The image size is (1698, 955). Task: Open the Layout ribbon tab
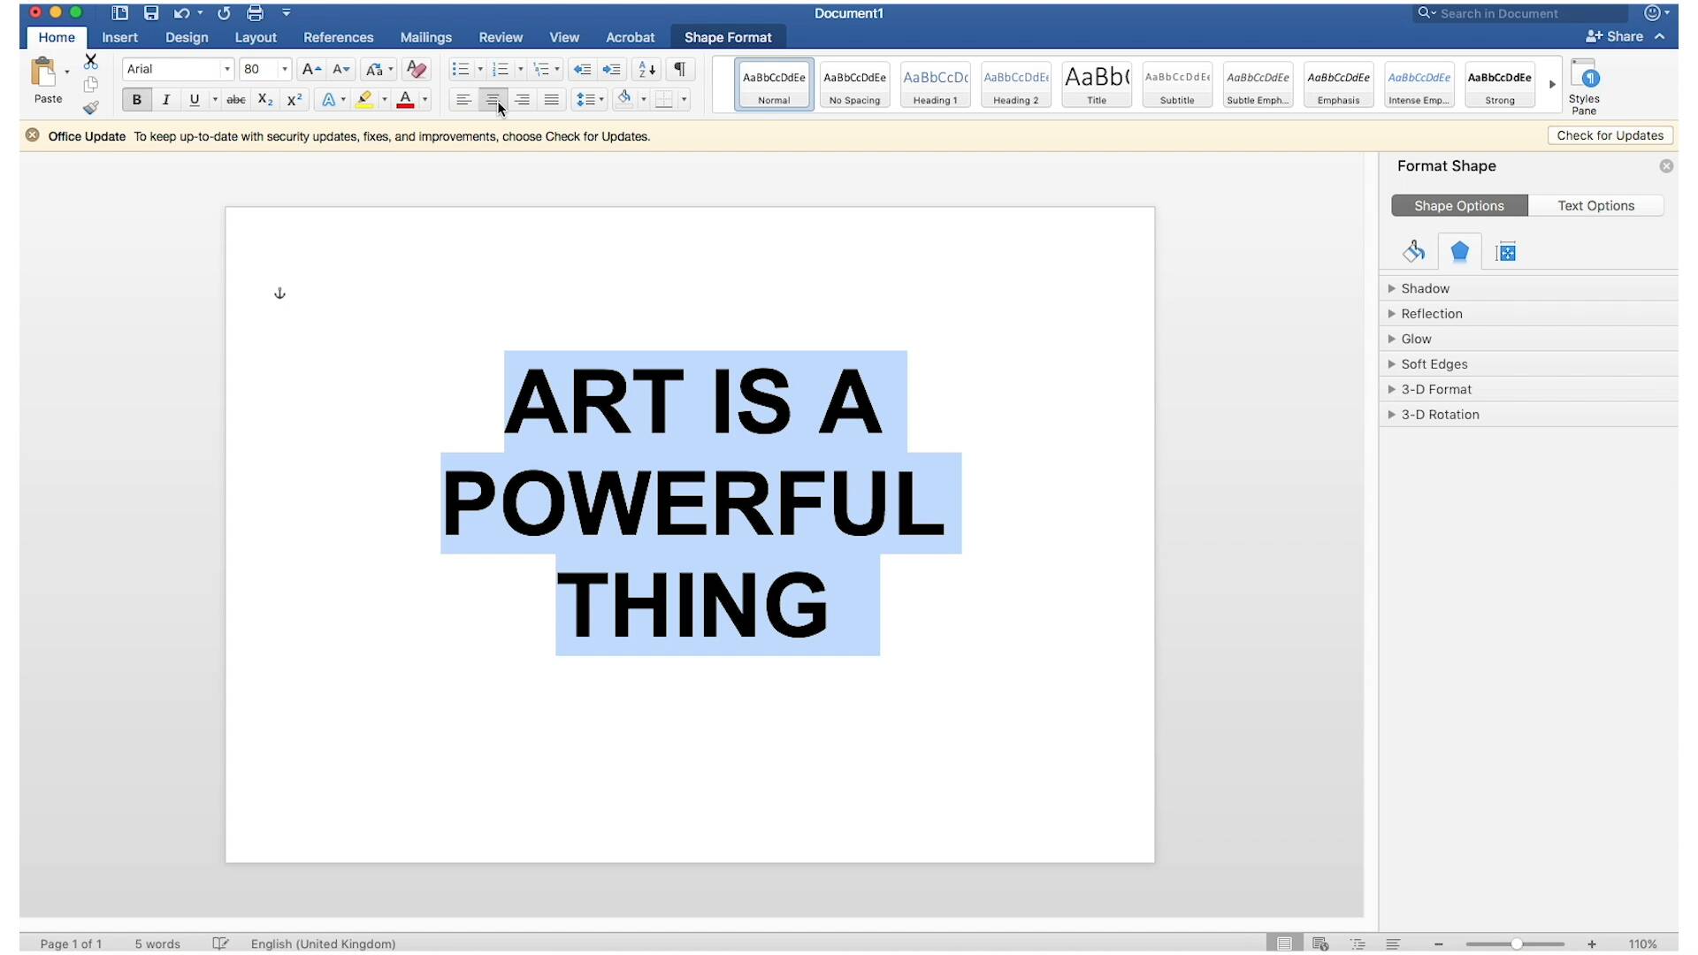(x=256, y=37)
